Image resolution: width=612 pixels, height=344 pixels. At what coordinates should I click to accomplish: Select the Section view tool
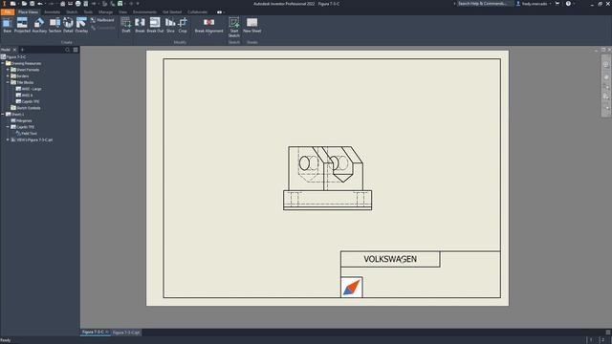(x=55, y=25)
